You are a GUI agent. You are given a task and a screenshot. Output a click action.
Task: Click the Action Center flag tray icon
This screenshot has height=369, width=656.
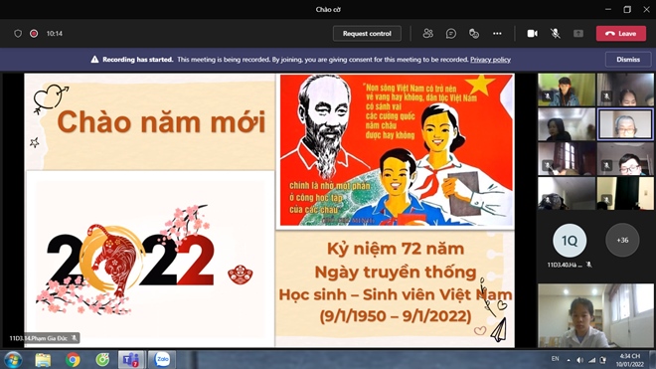click(x=603, y=360)
